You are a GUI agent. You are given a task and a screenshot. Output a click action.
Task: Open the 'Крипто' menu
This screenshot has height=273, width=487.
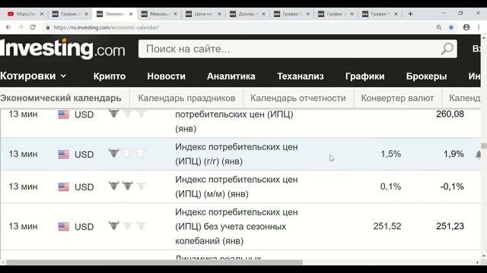[110, 76]
